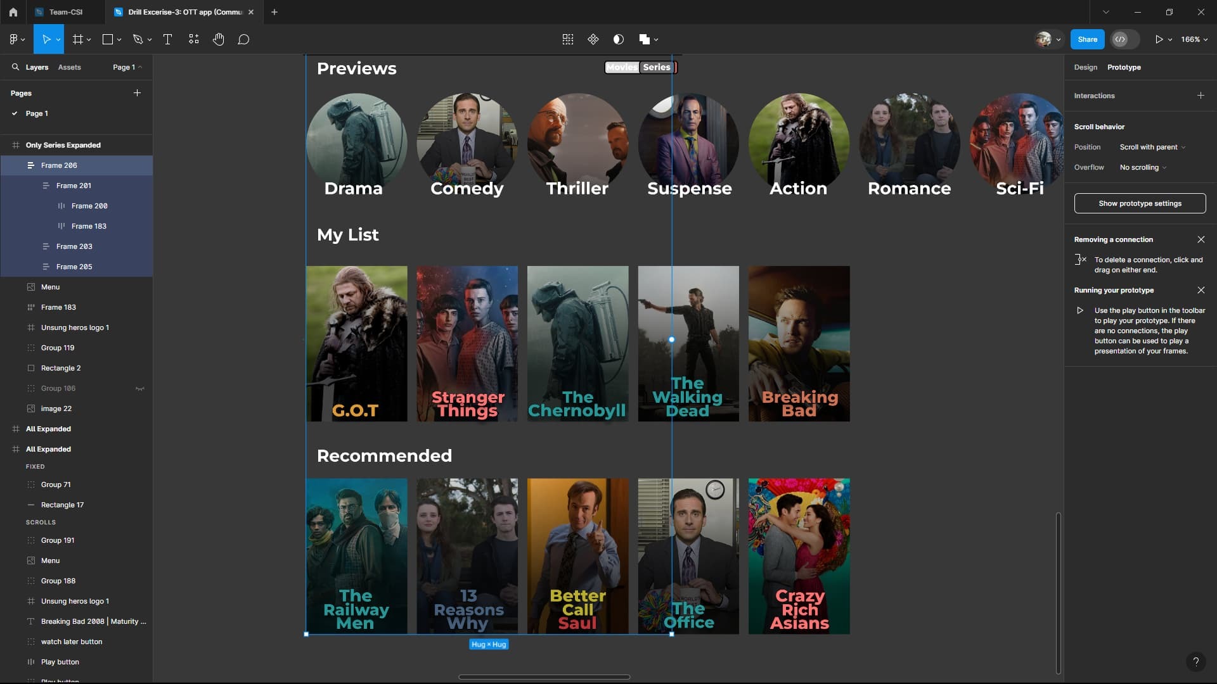Click the mask contrast icon in the toolbar

click(x=619, y=39)
